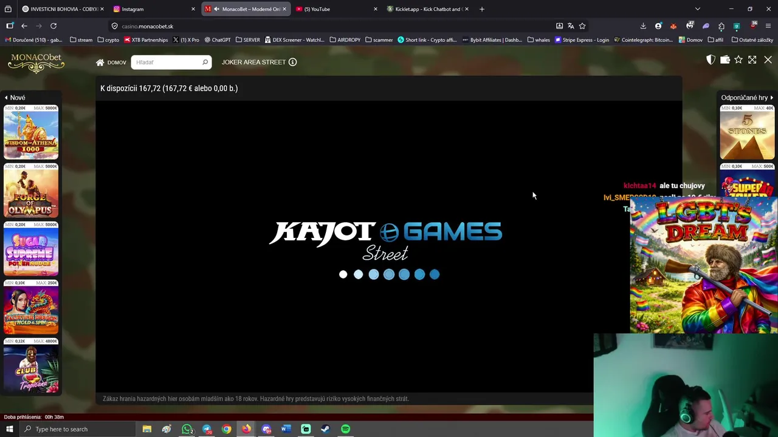Close the game with the X icon
Viewport: 778px width, 437px height.
768,59
